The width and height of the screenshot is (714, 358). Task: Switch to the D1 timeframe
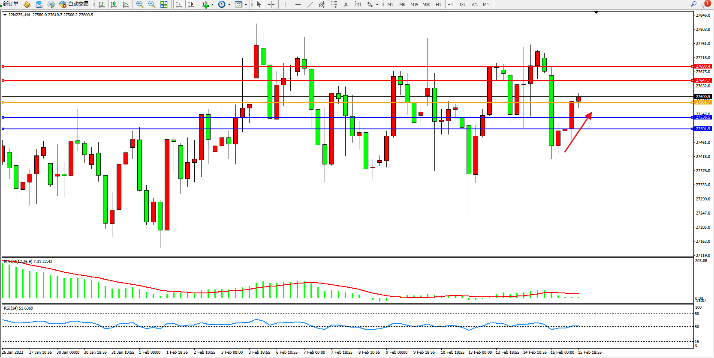(462, 4)
